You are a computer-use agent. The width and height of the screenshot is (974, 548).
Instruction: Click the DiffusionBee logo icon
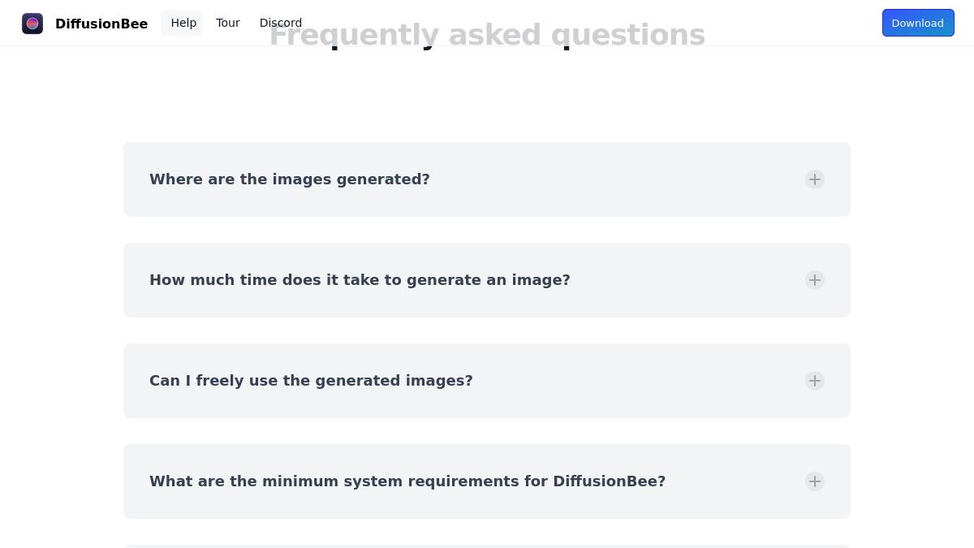pyautogui.click(x=32, y=24)
